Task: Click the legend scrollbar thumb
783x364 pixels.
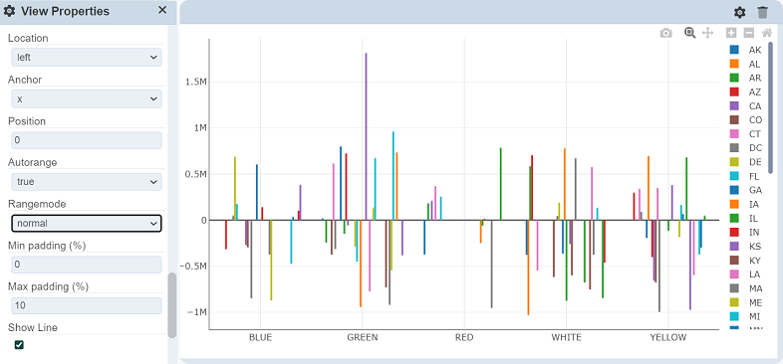Action: click(x=770, y=107)
